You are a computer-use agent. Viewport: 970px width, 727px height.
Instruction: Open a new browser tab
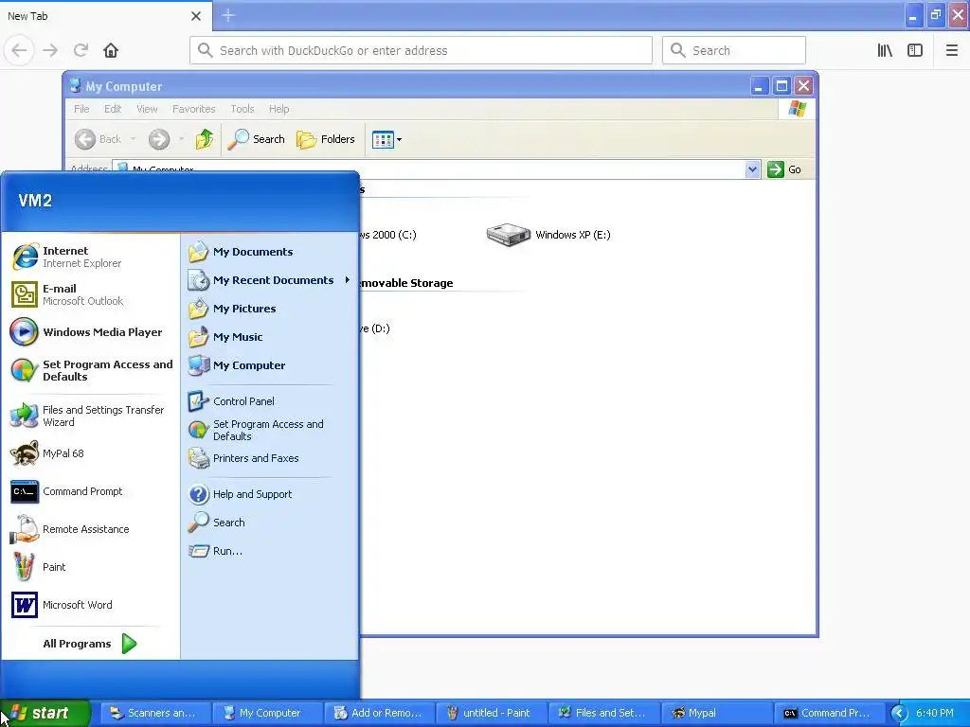(x=228, y=15)
